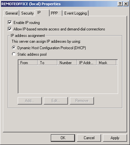Choose Static address pool radio button
Image resolution: width=130 pixels, height=145 pixels.
pyautogui.click(x=14, y=54)
